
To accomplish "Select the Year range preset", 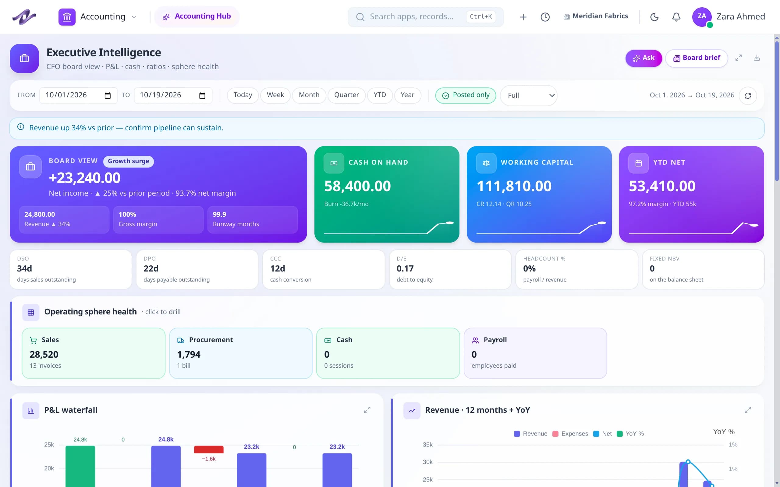I will pyautogui.click(x=407, y=95).
